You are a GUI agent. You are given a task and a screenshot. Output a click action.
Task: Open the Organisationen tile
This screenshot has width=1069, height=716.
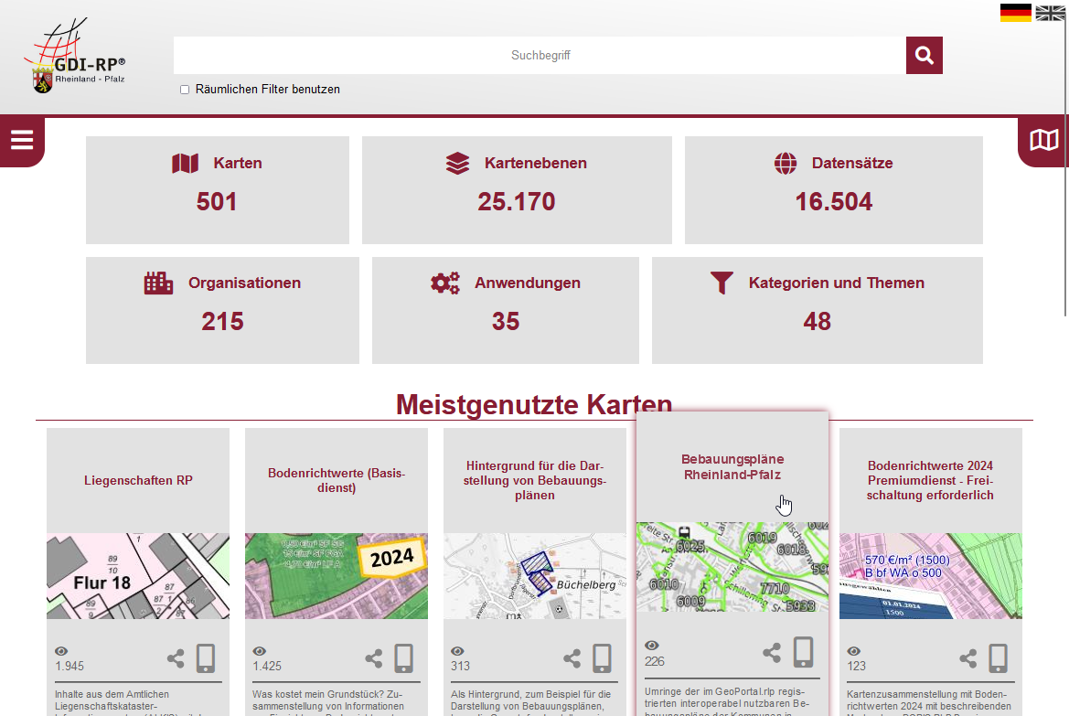222,310
